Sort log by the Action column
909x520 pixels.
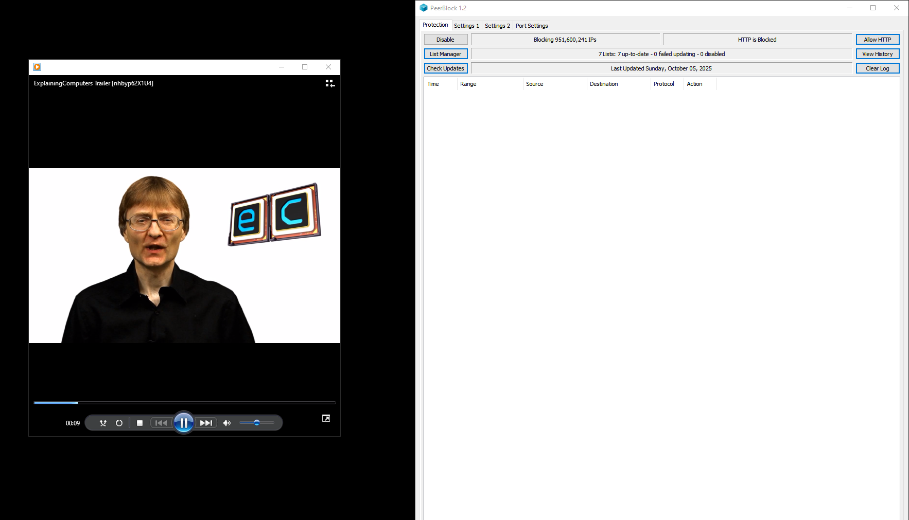click(700, 84)
